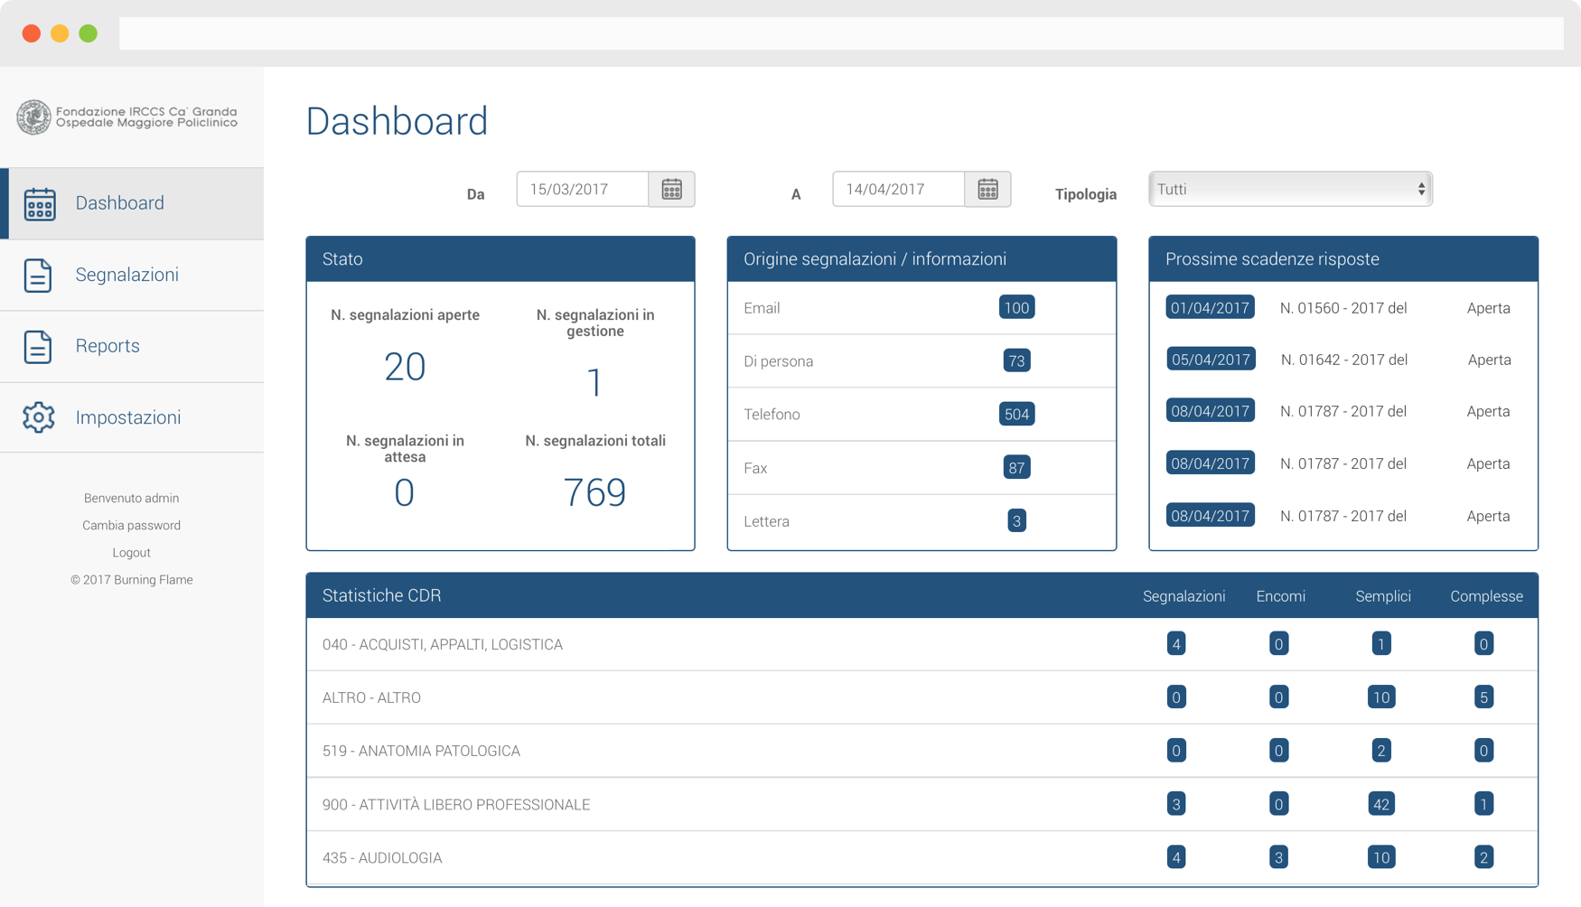Open deadline entry N. 01642 - 2017
Screen dimensions: 1581x907
click(x=1343, y=360)
